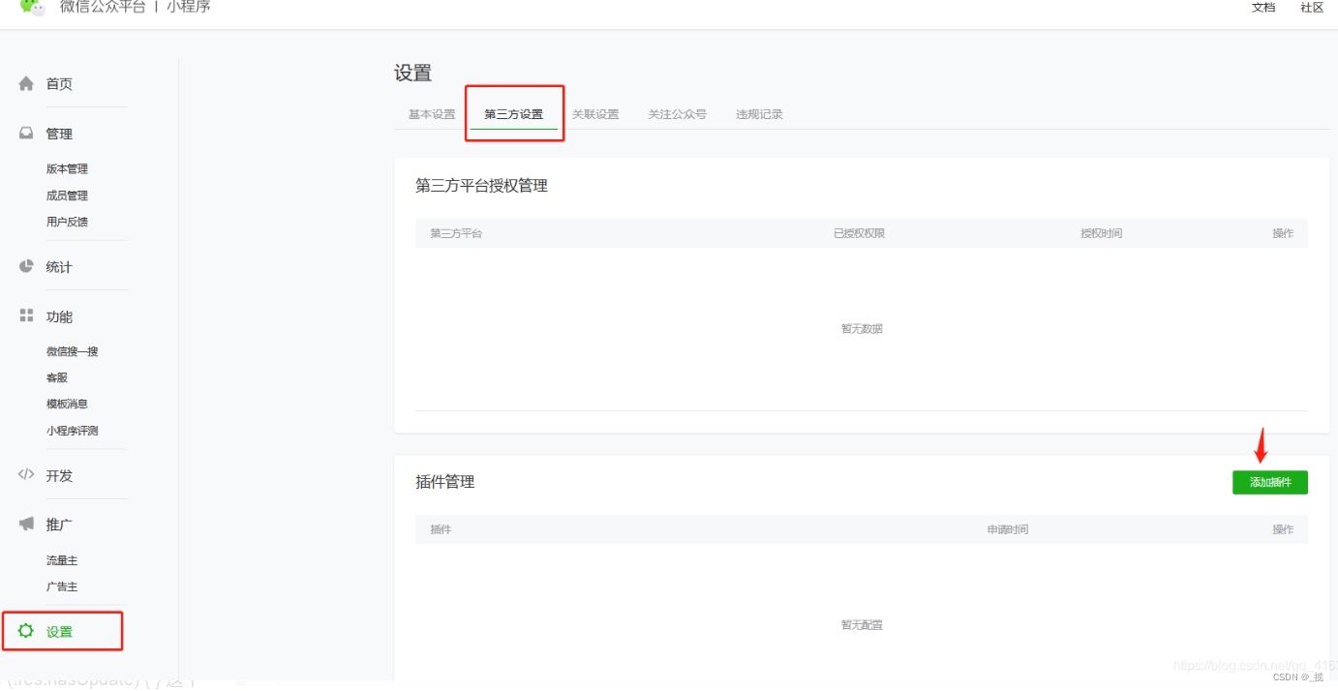
Task: Click the 申请时间 column header
Action: [x=1008, y=529]
